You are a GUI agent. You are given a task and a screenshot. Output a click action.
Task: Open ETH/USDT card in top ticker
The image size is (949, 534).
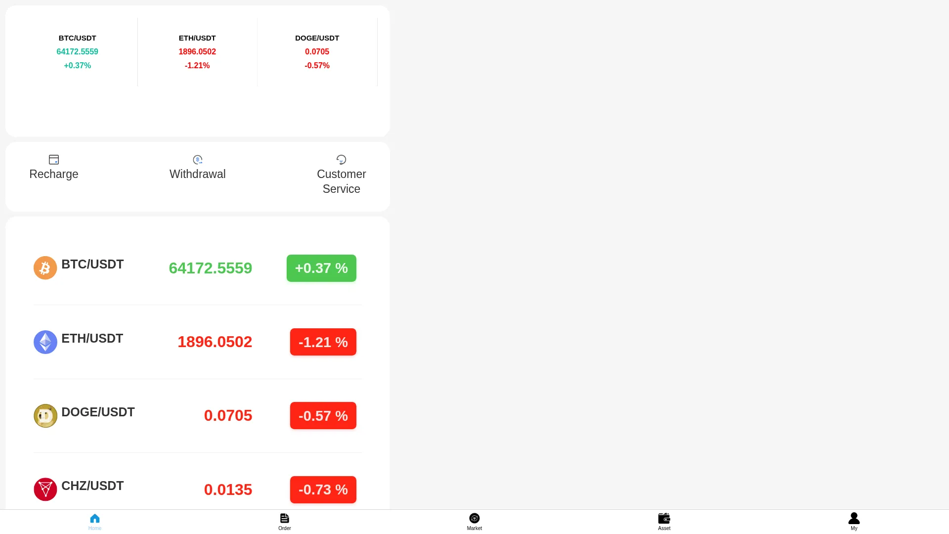197,52
